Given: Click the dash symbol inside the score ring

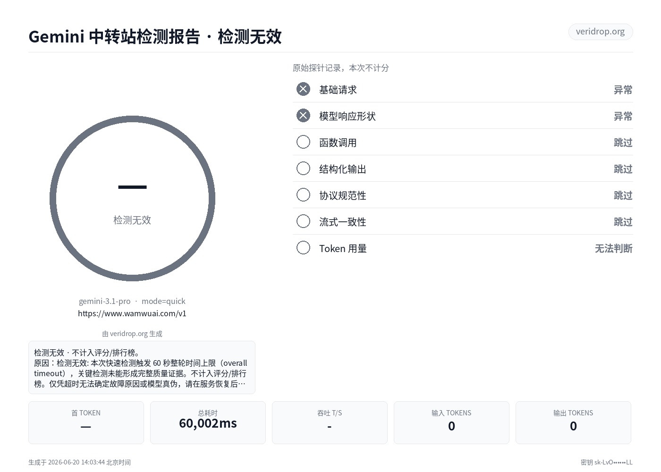Looking at the screenshot, I should (x=132, y=187).
